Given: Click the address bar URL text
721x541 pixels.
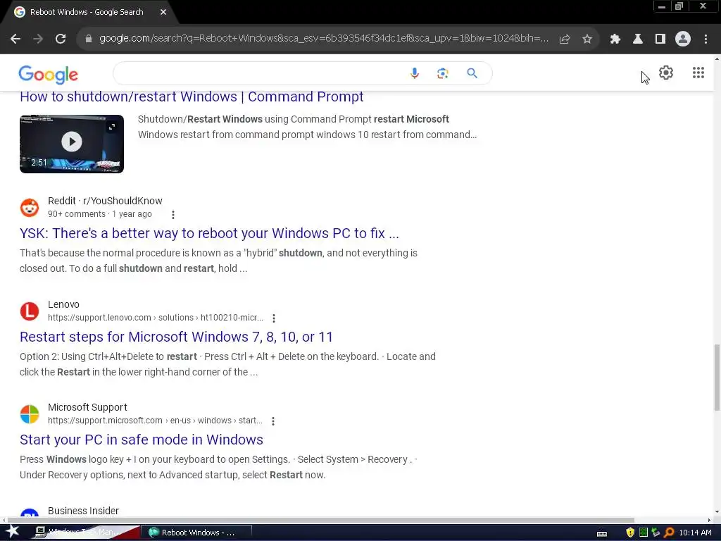Looking at the screenshot, I should [324, 39].
